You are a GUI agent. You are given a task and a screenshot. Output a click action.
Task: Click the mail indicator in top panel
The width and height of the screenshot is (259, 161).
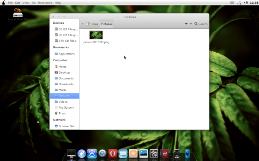(x=232, y=2)
